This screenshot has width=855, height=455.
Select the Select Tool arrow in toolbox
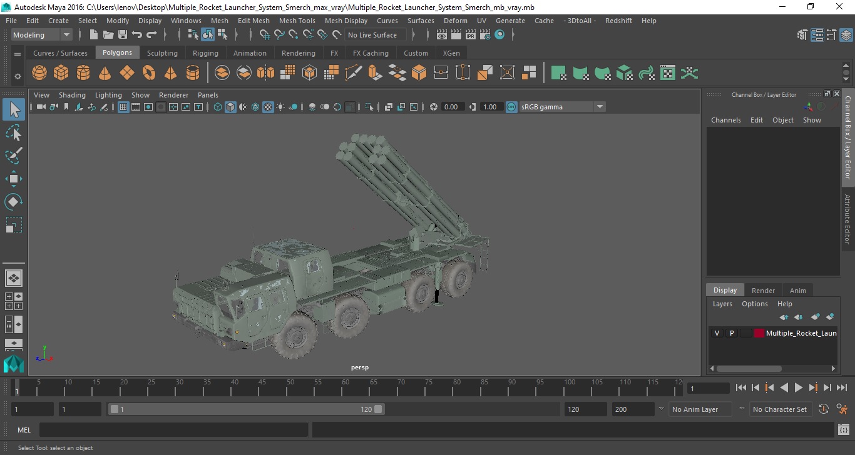click(x=14, y=110)
